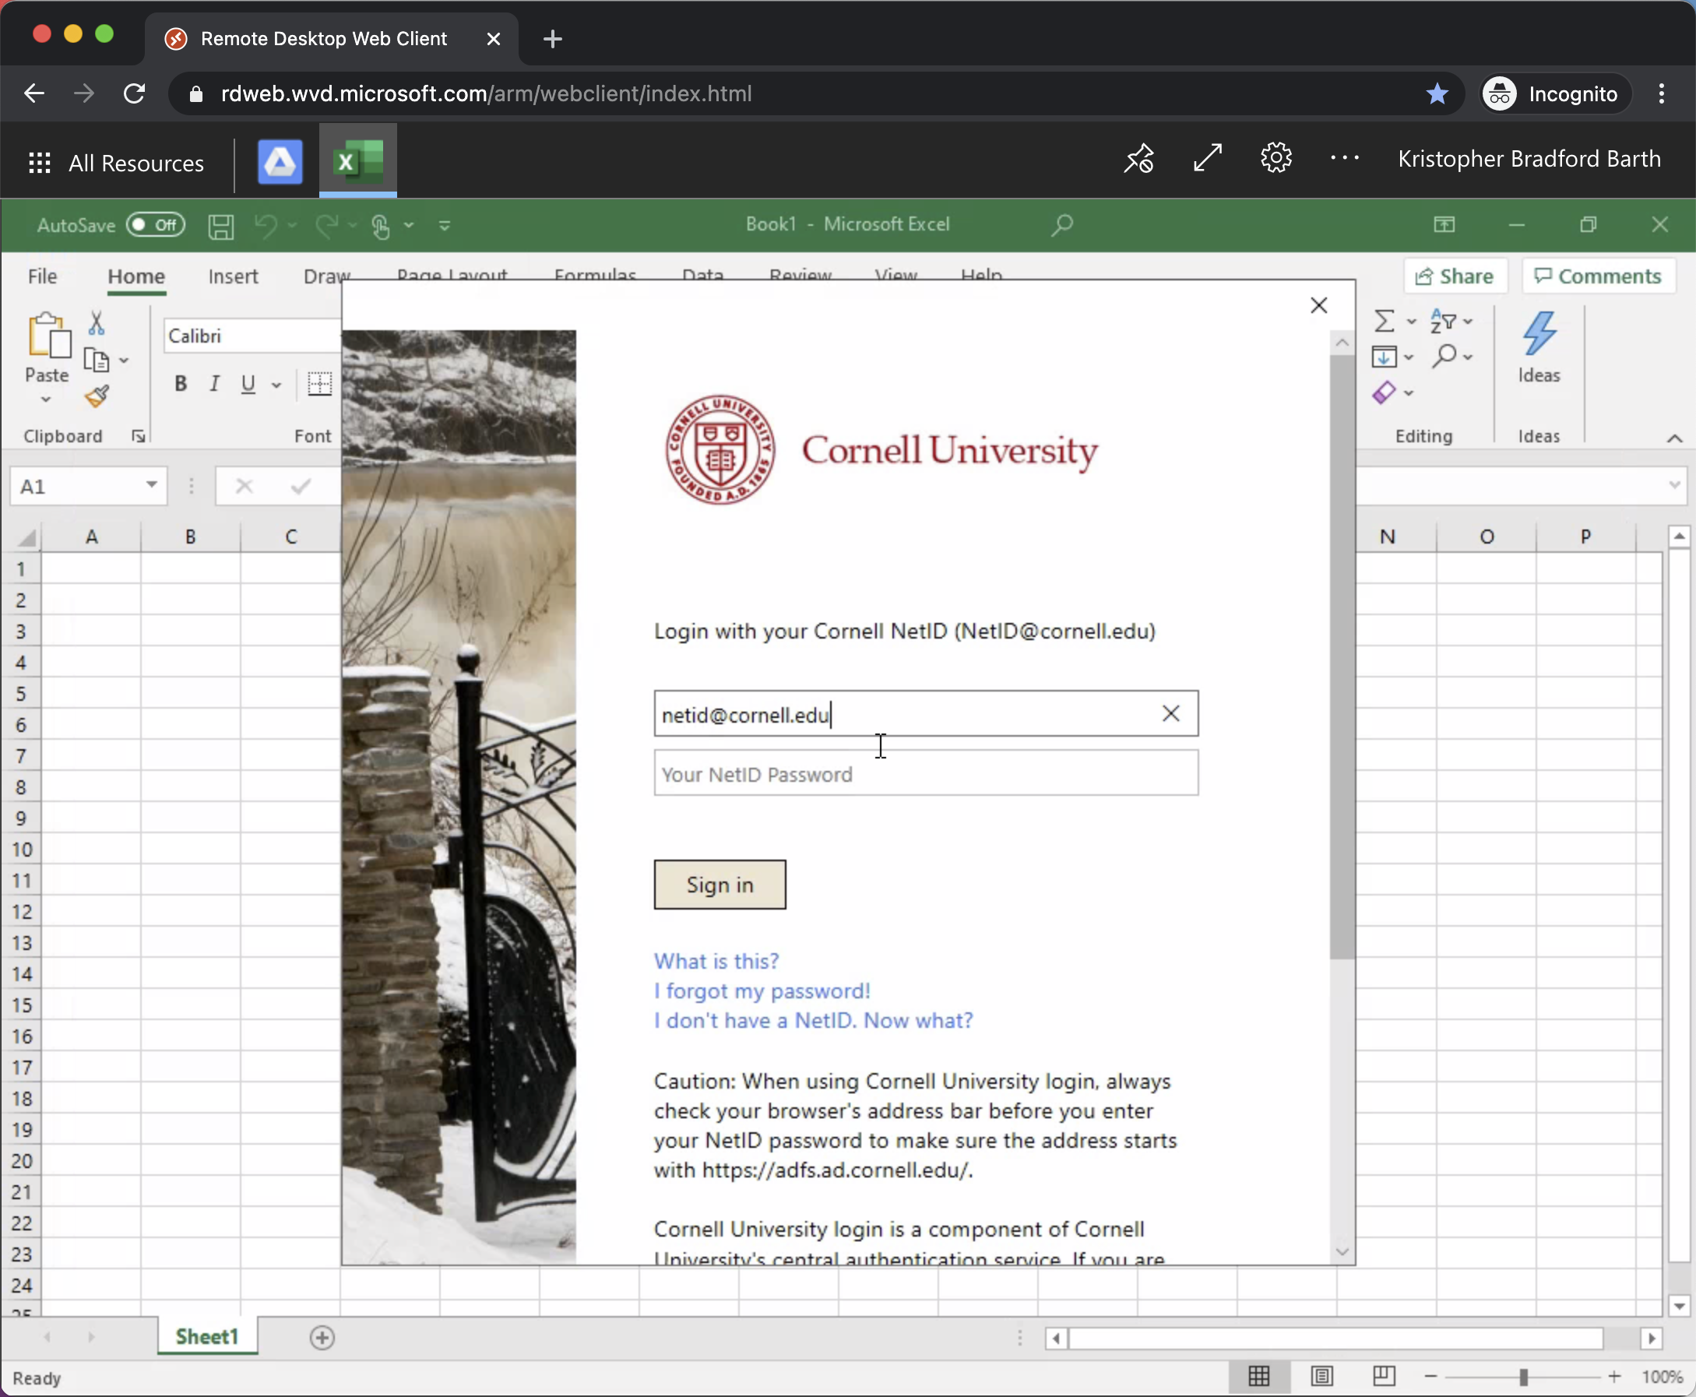
Task: Close the Cornell login dialog
Action: pyautogui.click(x=1318, y=305)
